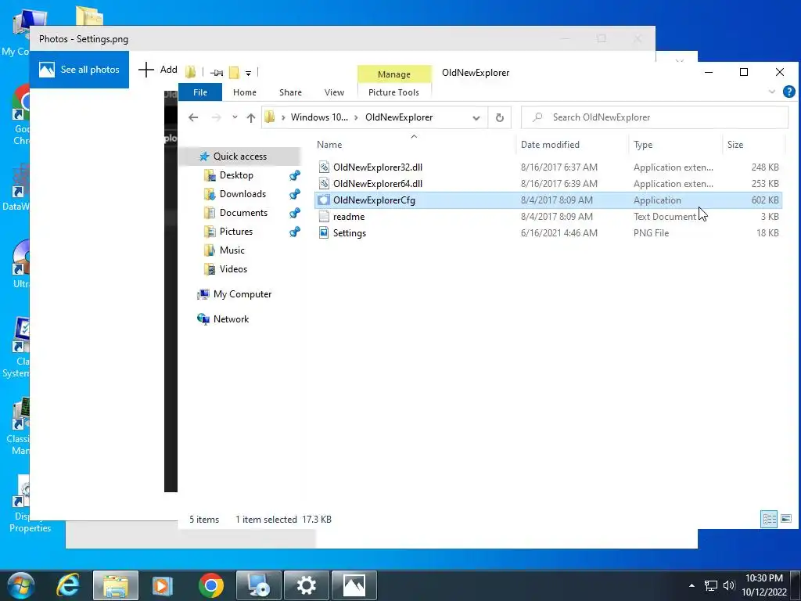The width and height of the screenshot is (801, 601).
Task: Switch to Large icons view in status bar
Action: [x=785, y=520]
